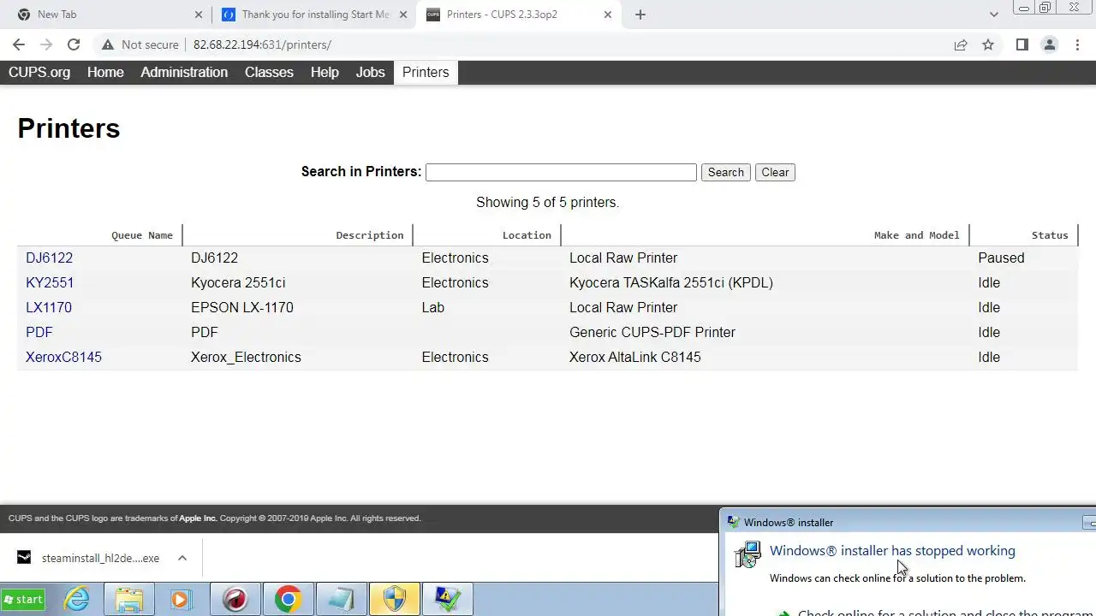Open the tab search dropdown arrow
This screenshot has width=1096, height=616.
(993, 15)
